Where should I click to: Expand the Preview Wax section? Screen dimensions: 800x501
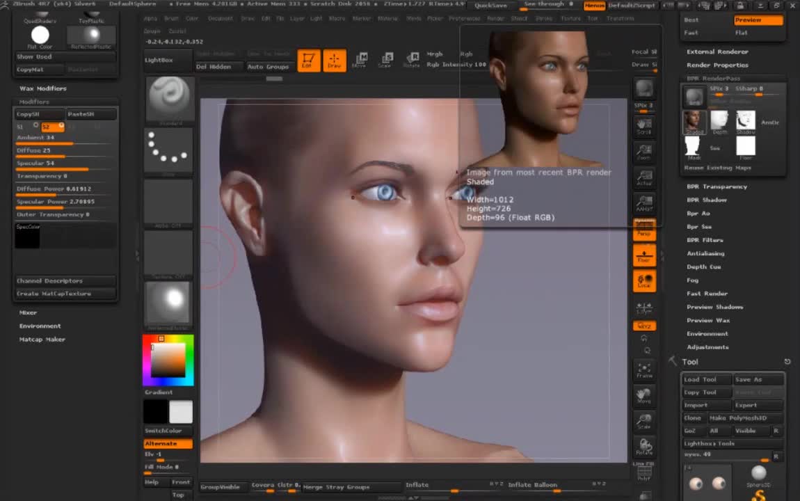point(708,320)
